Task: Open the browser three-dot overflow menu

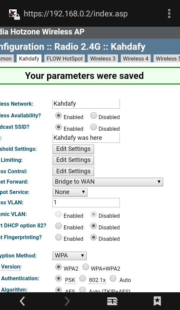Action: 169,14
